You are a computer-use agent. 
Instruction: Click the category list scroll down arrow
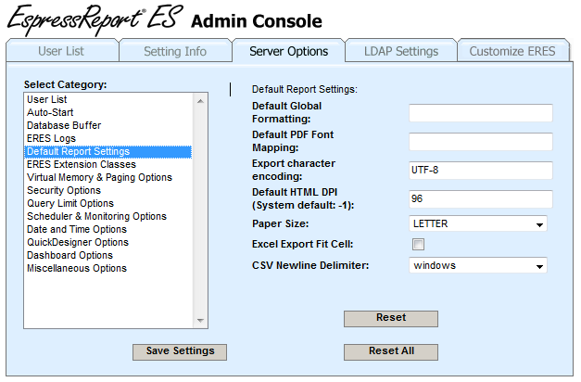coord(200,321)
